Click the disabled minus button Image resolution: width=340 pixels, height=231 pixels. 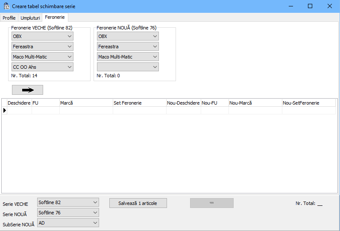[x=211, y=203]
